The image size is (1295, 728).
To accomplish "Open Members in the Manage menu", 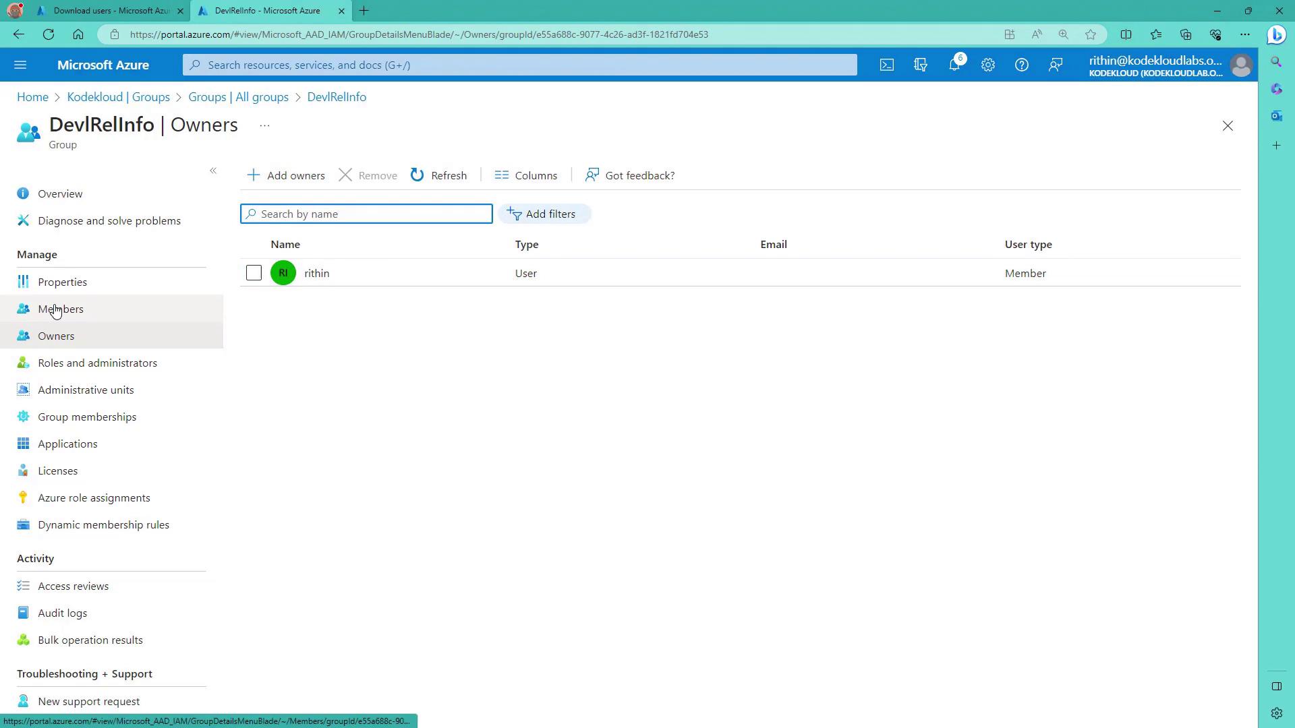I will click(x=61, y=309).
